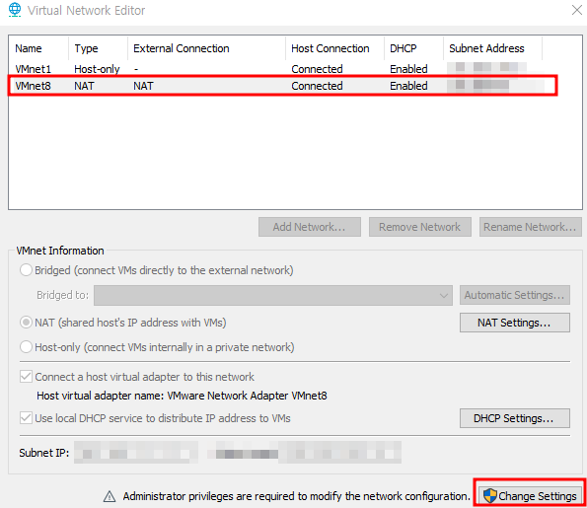Click the shield icon on Change Settings

pyautogui.click(x=489, y=495)
